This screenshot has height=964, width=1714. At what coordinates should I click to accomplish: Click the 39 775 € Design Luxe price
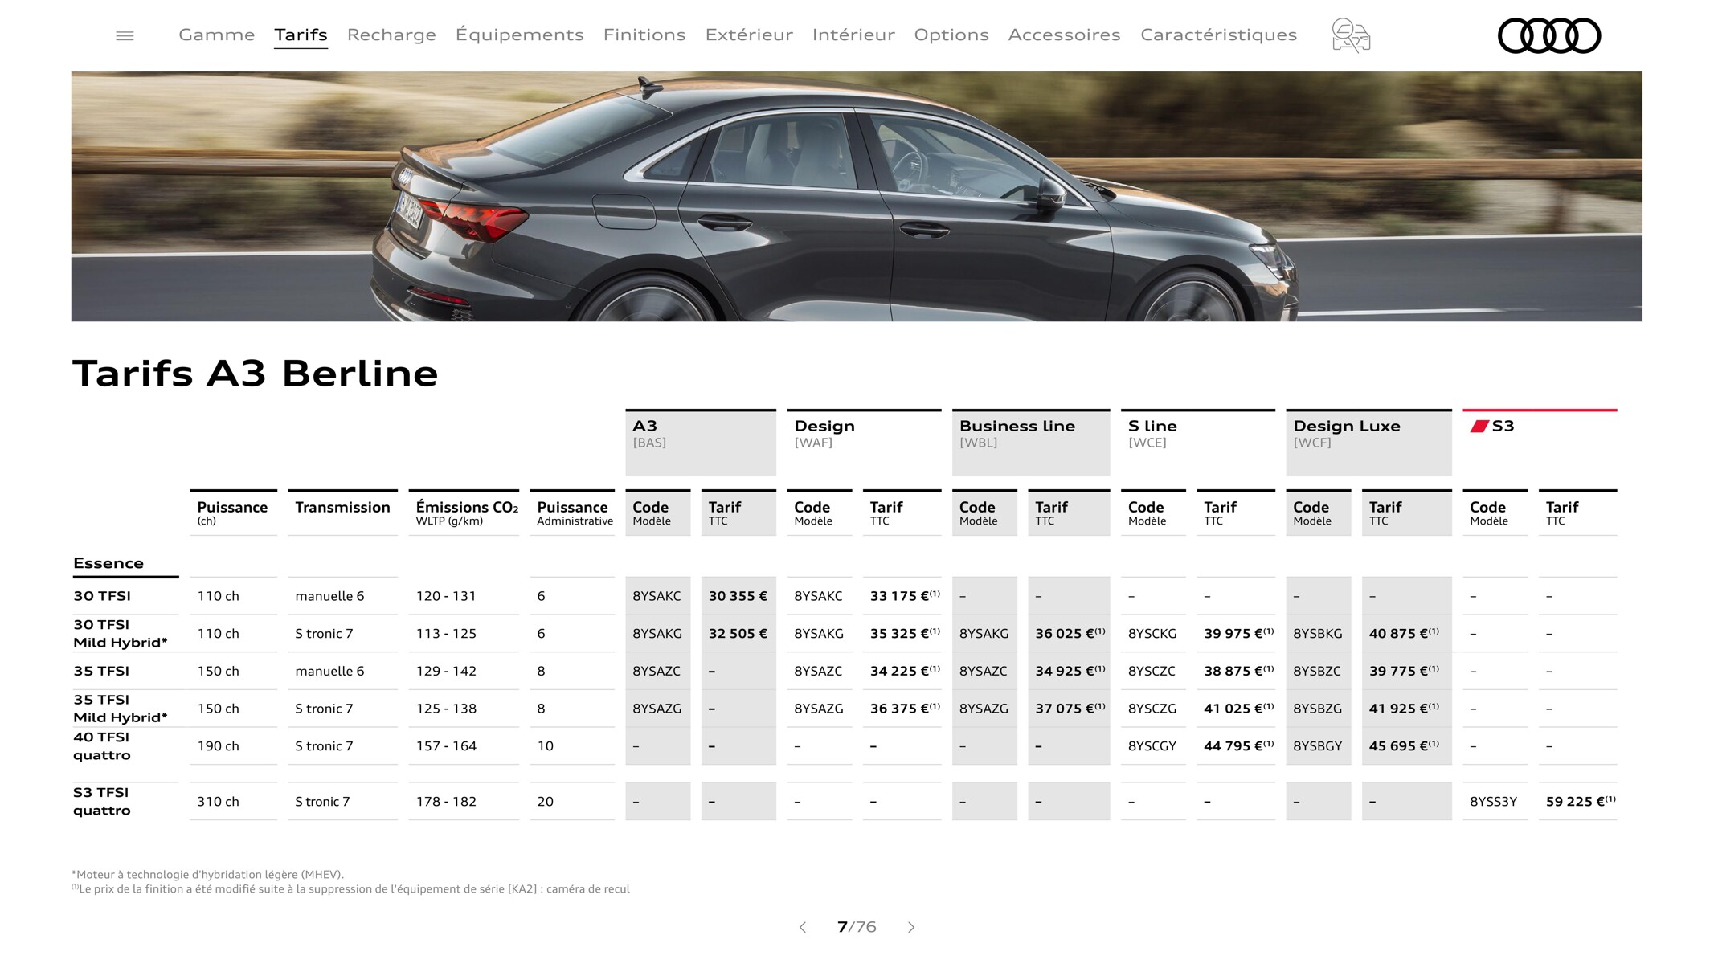point(1404,671)
